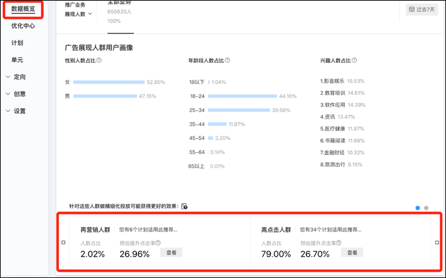Click 查看 button for 高点击人群
Image resolution: width=446 pixels, height=278 pixels.
coord(352,253)
